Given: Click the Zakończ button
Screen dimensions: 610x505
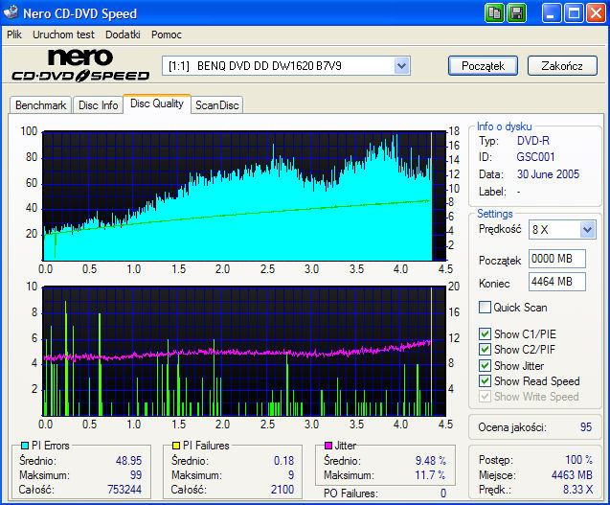Looking at the screenshot, I should coord(562,66).
